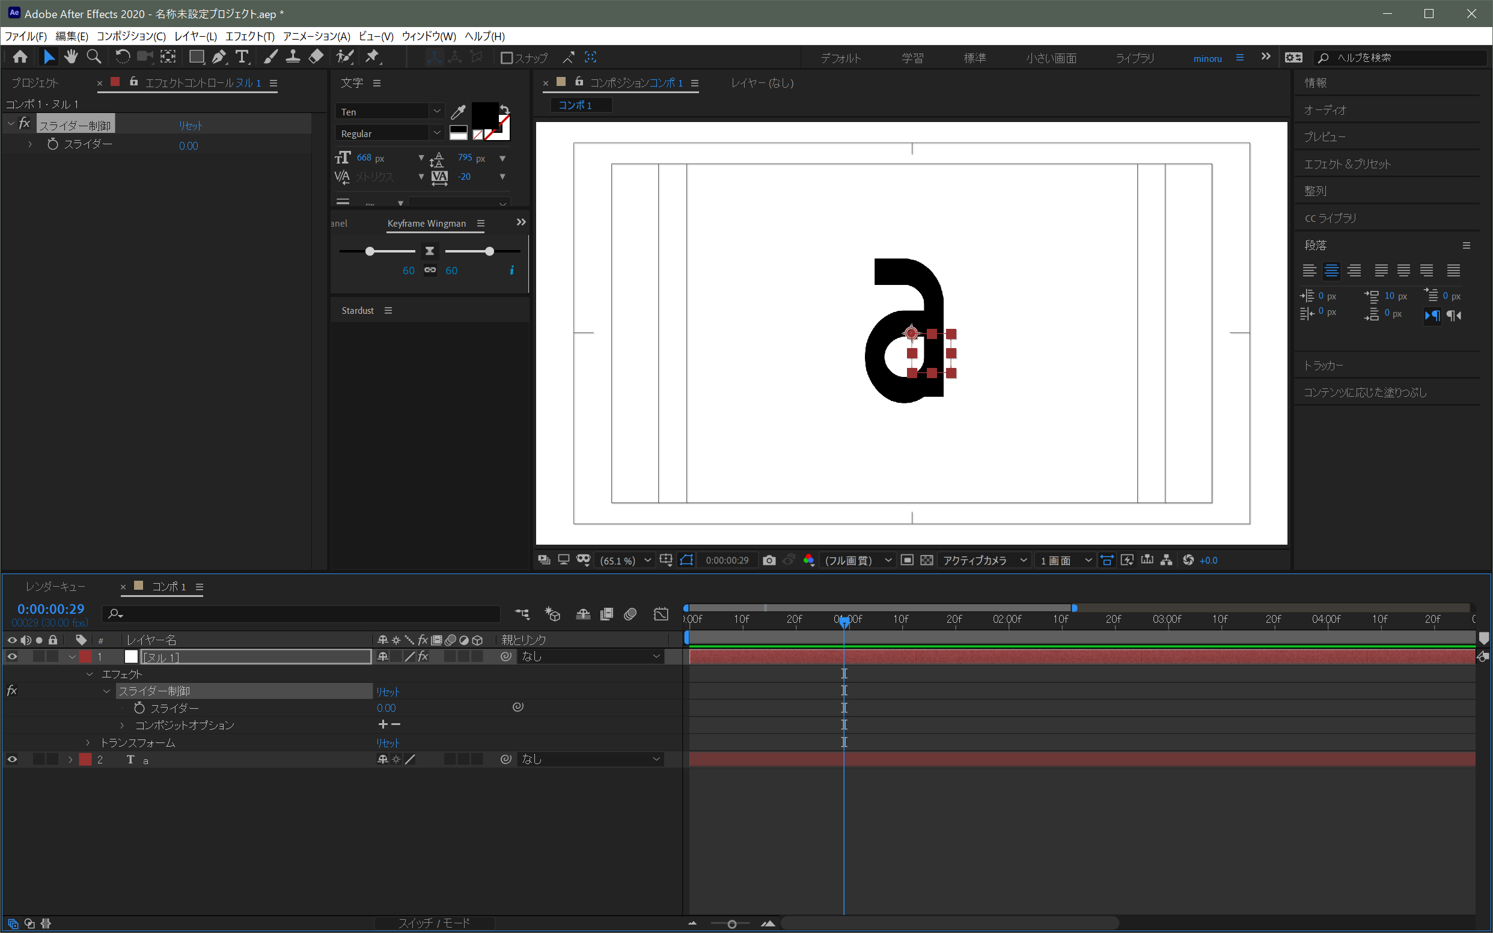Toggle mask and shape path visibility
Image resolution: width=1493 pixels, height=933 pixels.
(686, 560)
